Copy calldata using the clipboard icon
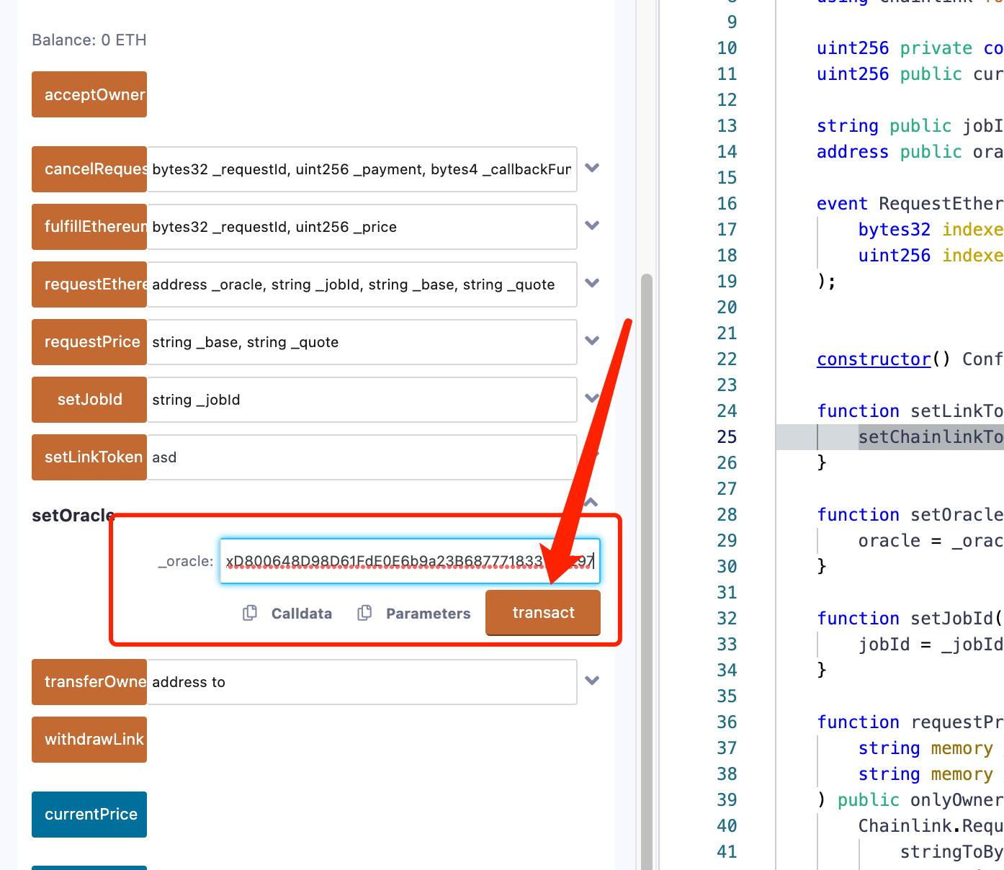The image size is (1004, 870). coord(250,613)
